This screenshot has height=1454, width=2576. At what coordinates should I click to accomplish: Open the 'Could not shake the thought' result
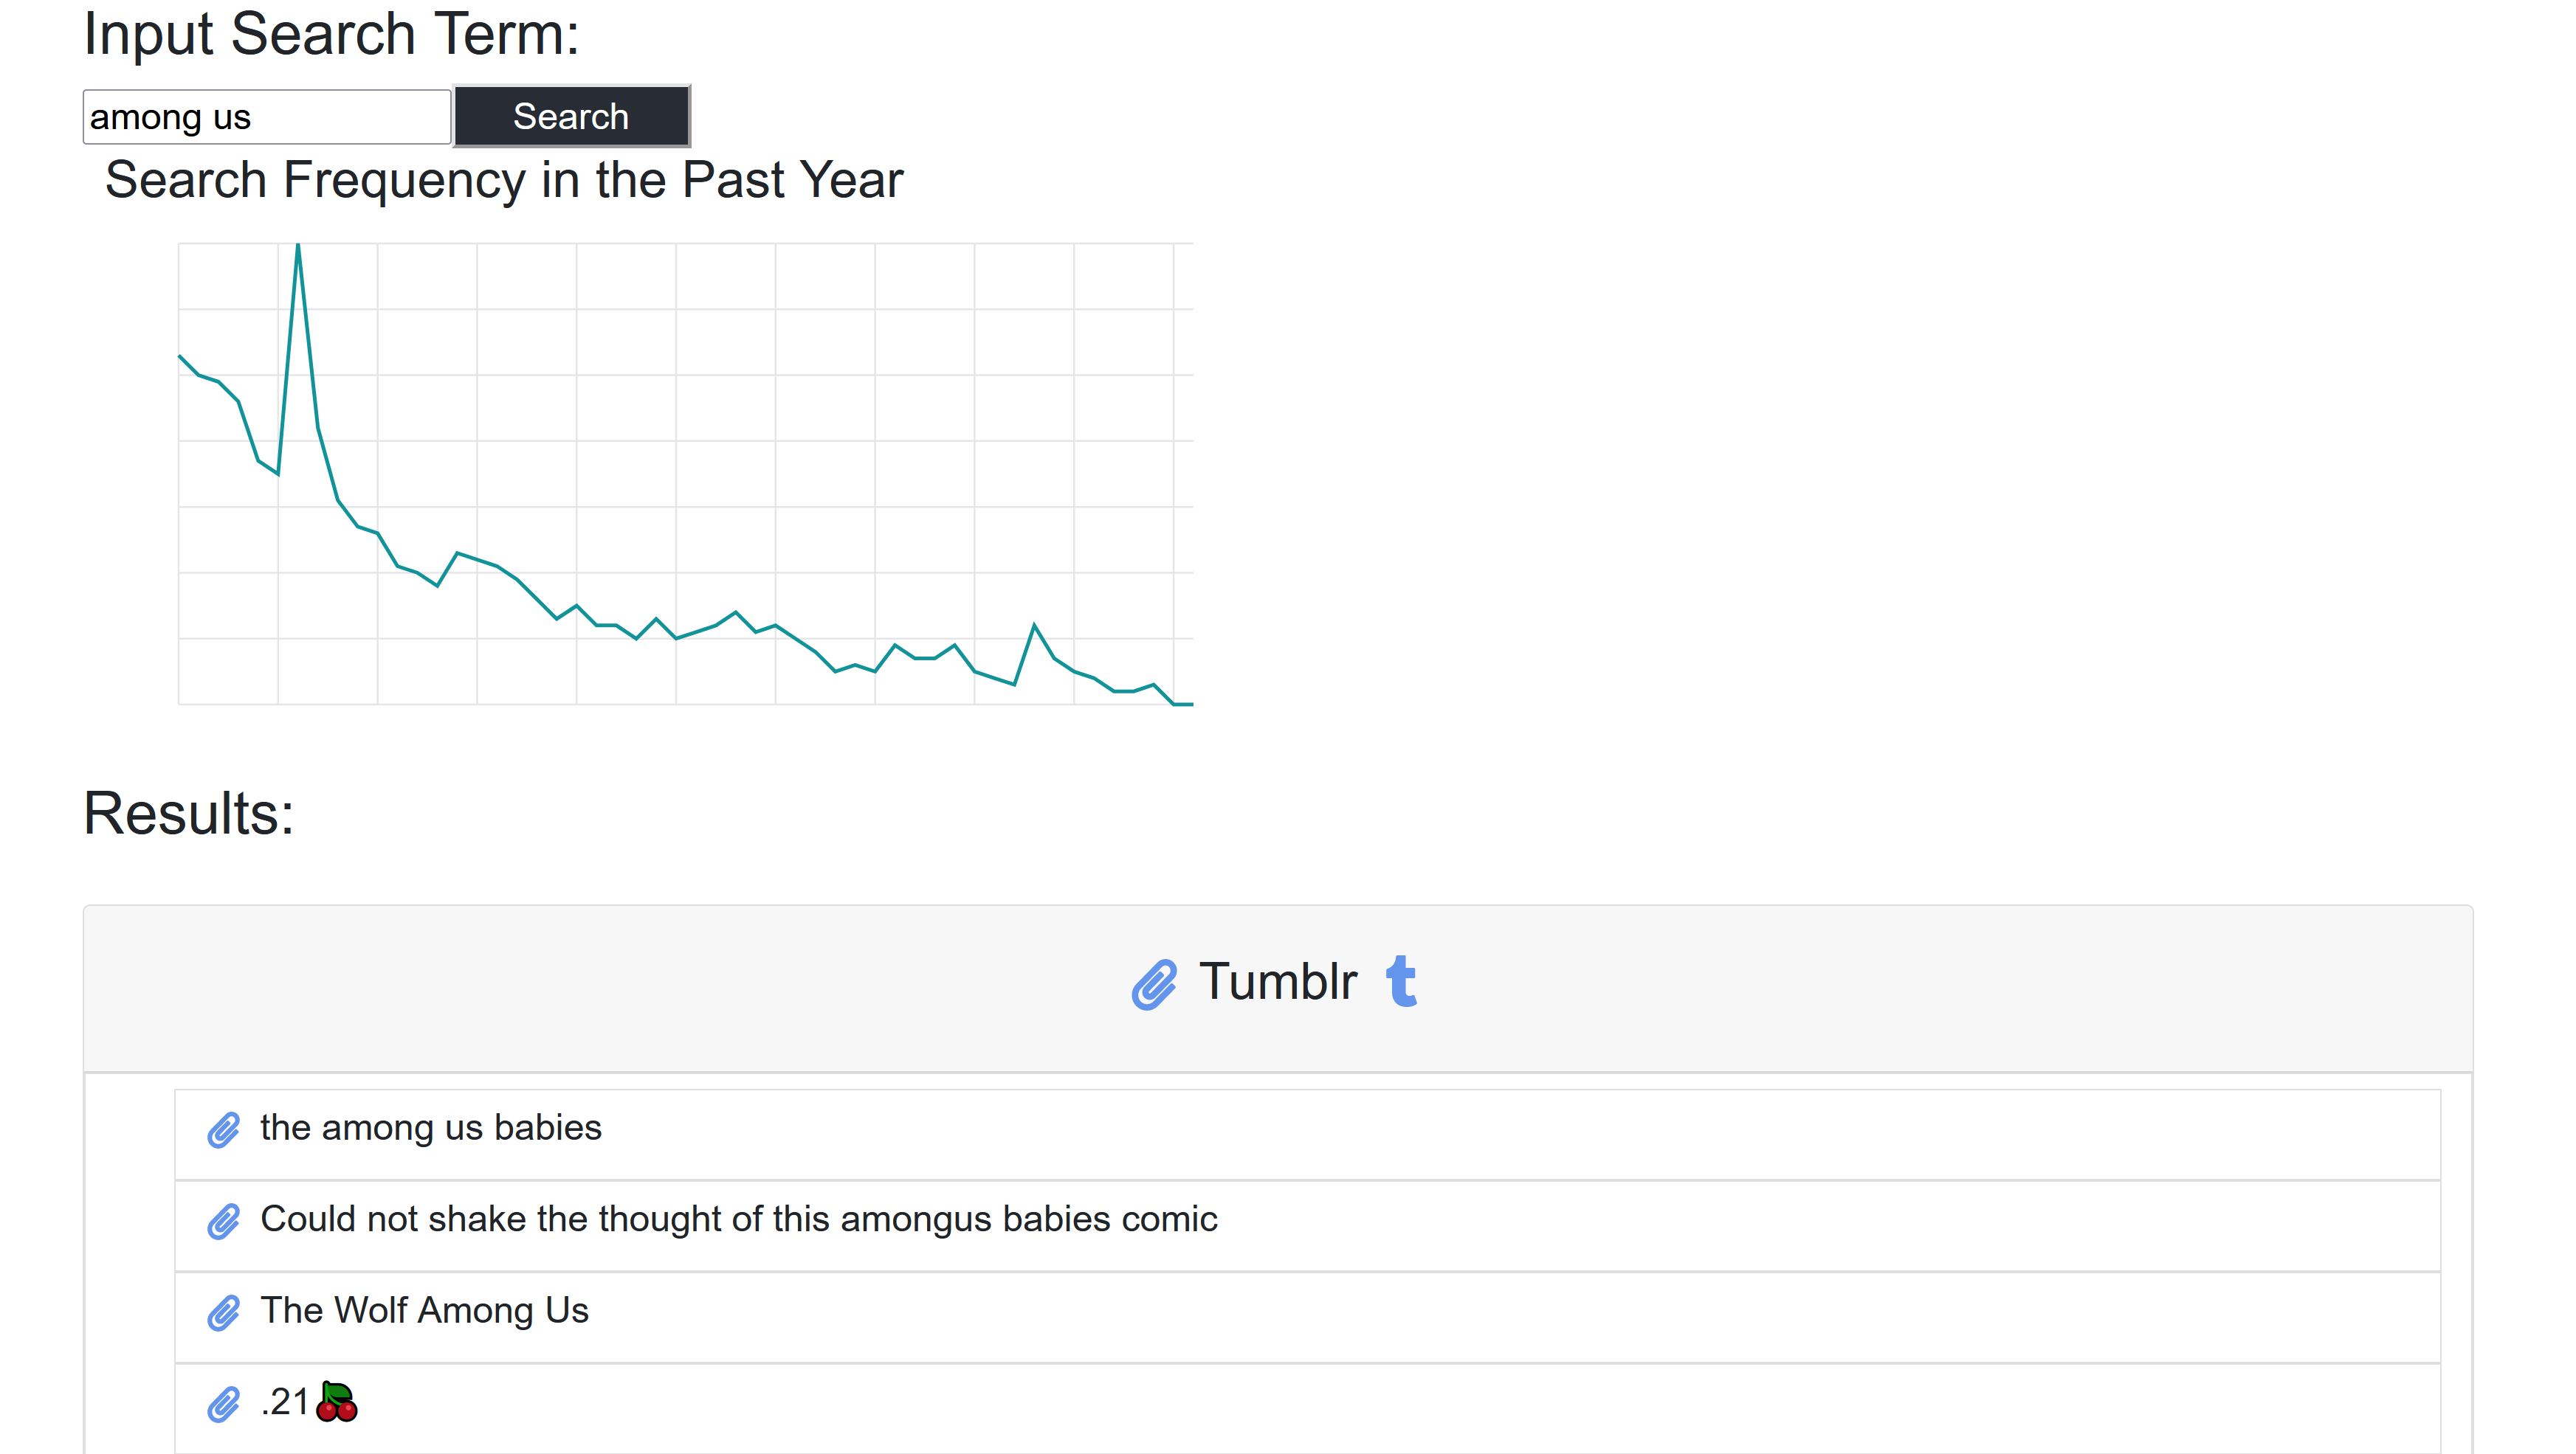pos(738,1218)
